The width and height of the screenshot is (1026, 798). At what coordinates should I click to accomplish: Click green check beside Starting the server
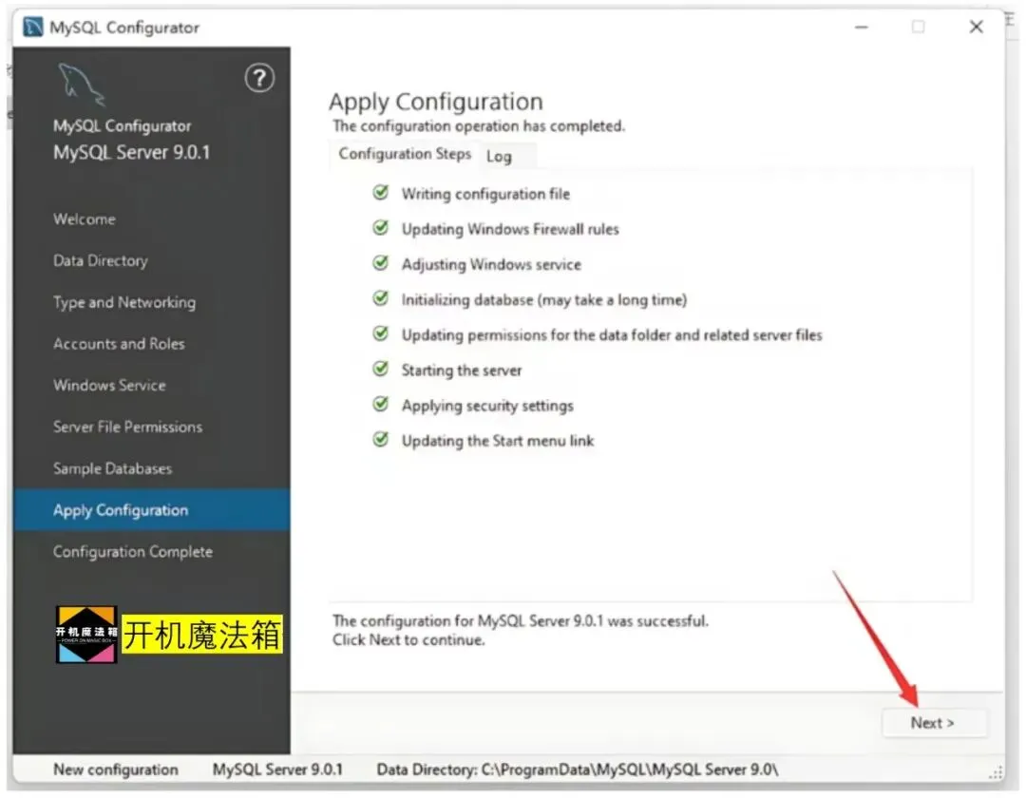pos(380,369)
